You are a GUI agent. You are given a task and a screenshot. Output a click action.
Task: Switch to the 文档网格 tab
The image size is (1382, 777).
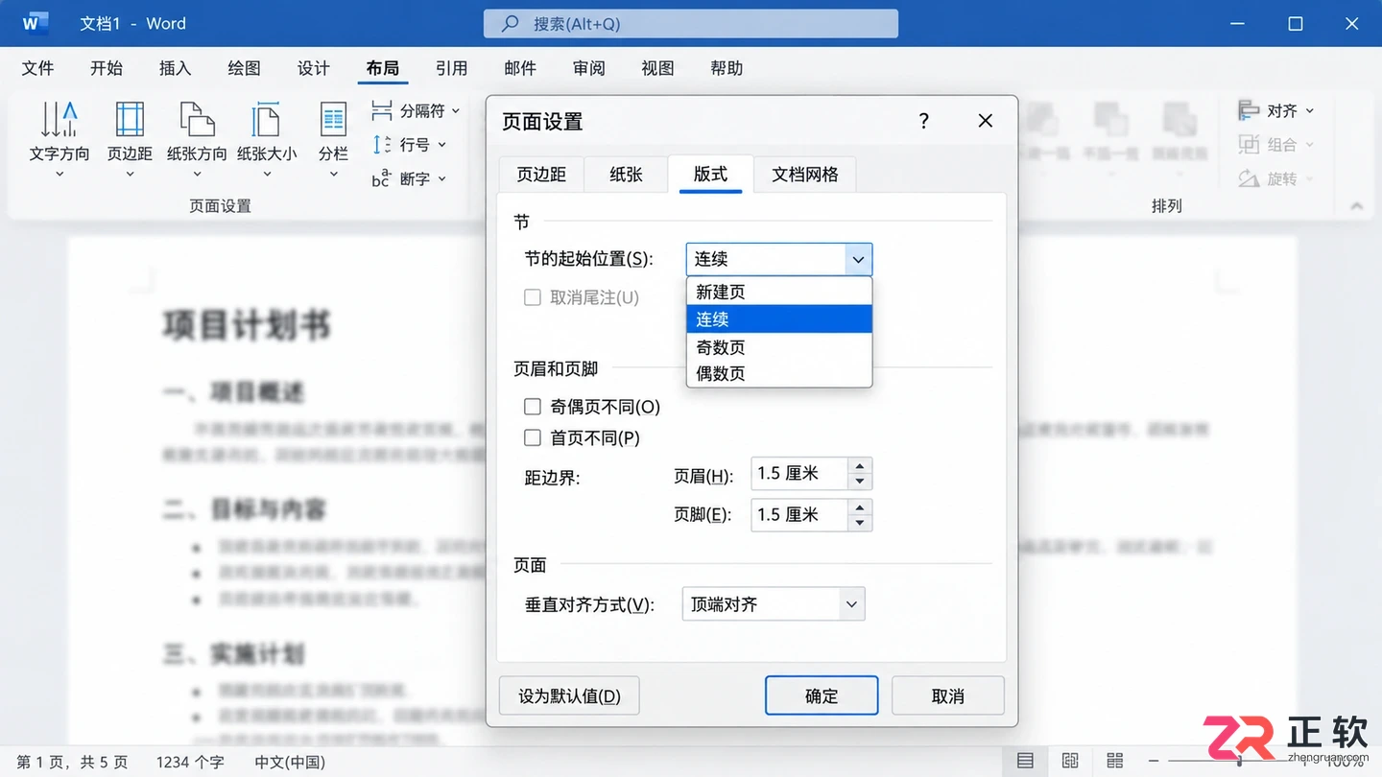(x=805, y=175)
